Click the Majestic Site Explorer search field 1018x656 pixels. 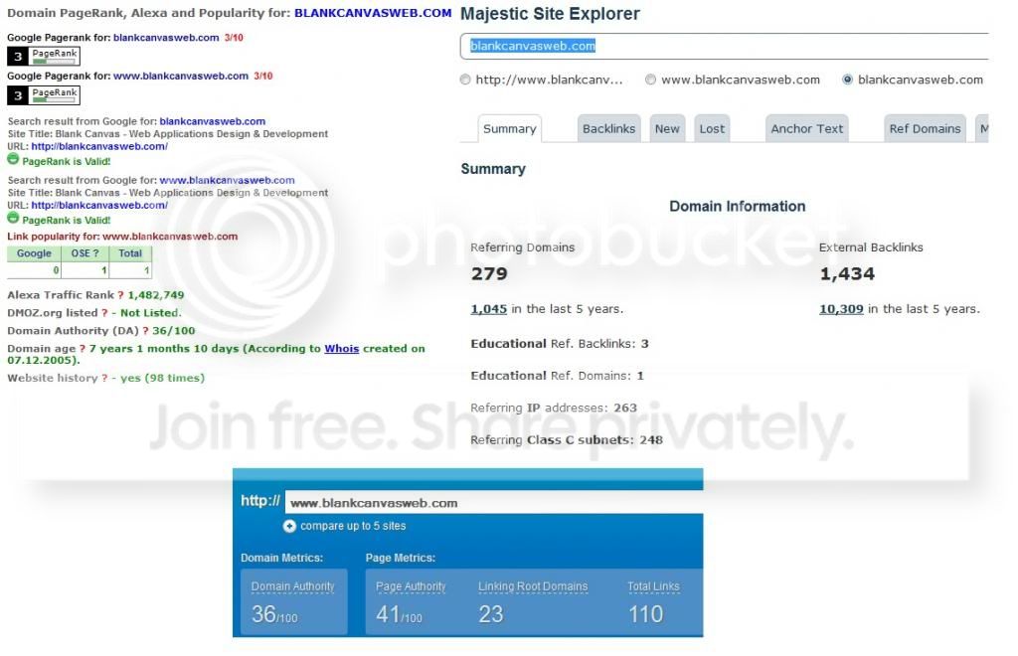tap(725, 46)
